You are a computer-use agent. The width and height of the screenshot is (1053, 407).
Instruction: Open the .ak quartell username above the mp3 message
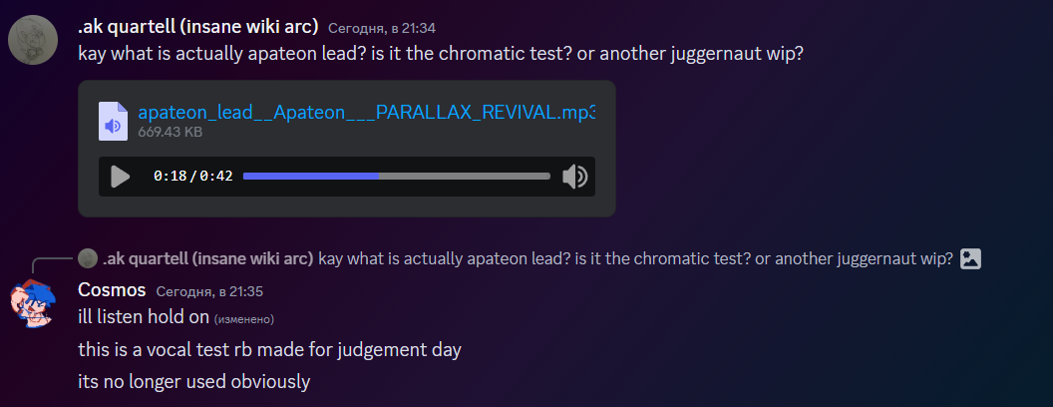point(197,27)
